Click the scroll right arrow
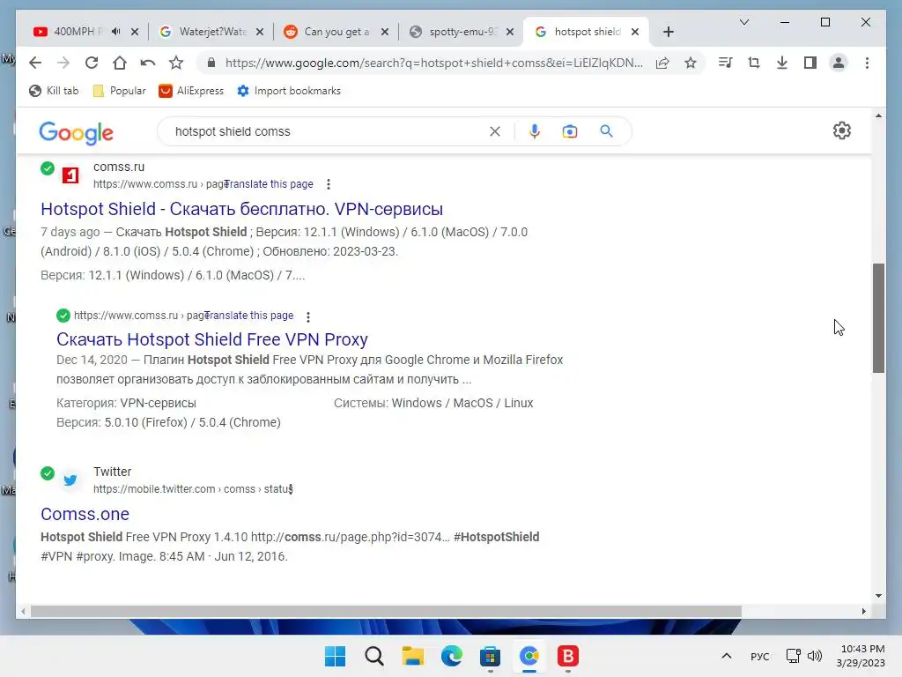Image resolution: width=902 pixels, height=677 pixels. click(863, 612)
